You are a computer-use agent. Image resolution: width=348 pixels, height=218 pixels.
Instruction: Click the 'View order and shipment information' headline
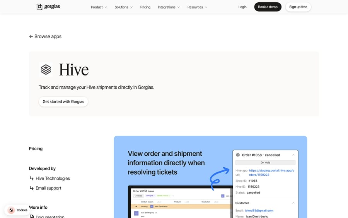point(166,163)
